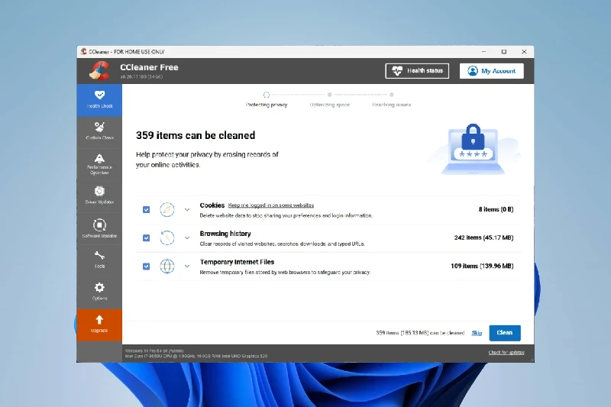This screenshot has width=611, height=407.
Task: Click the '109 items (139.96 MB)' value
Action: 482,266
